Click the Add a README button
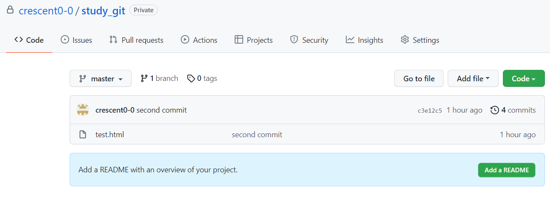 click(x=507, y=170)
